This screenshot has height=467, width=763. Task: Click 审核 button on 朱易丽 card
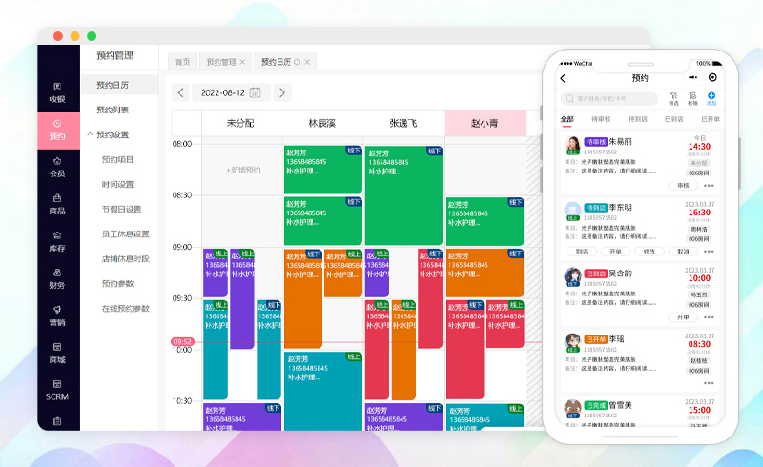[x=683, y=186]
